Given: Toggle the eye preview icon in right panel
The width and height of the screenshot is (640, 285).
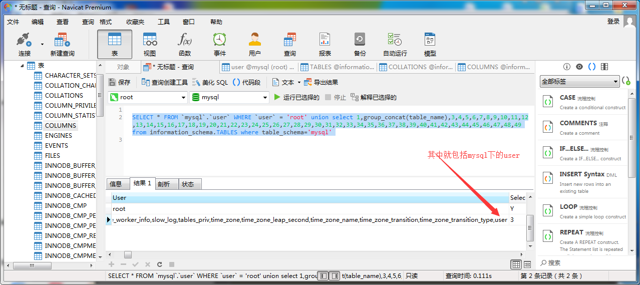Looking at the screenshot, I should [x=579, y=67].
